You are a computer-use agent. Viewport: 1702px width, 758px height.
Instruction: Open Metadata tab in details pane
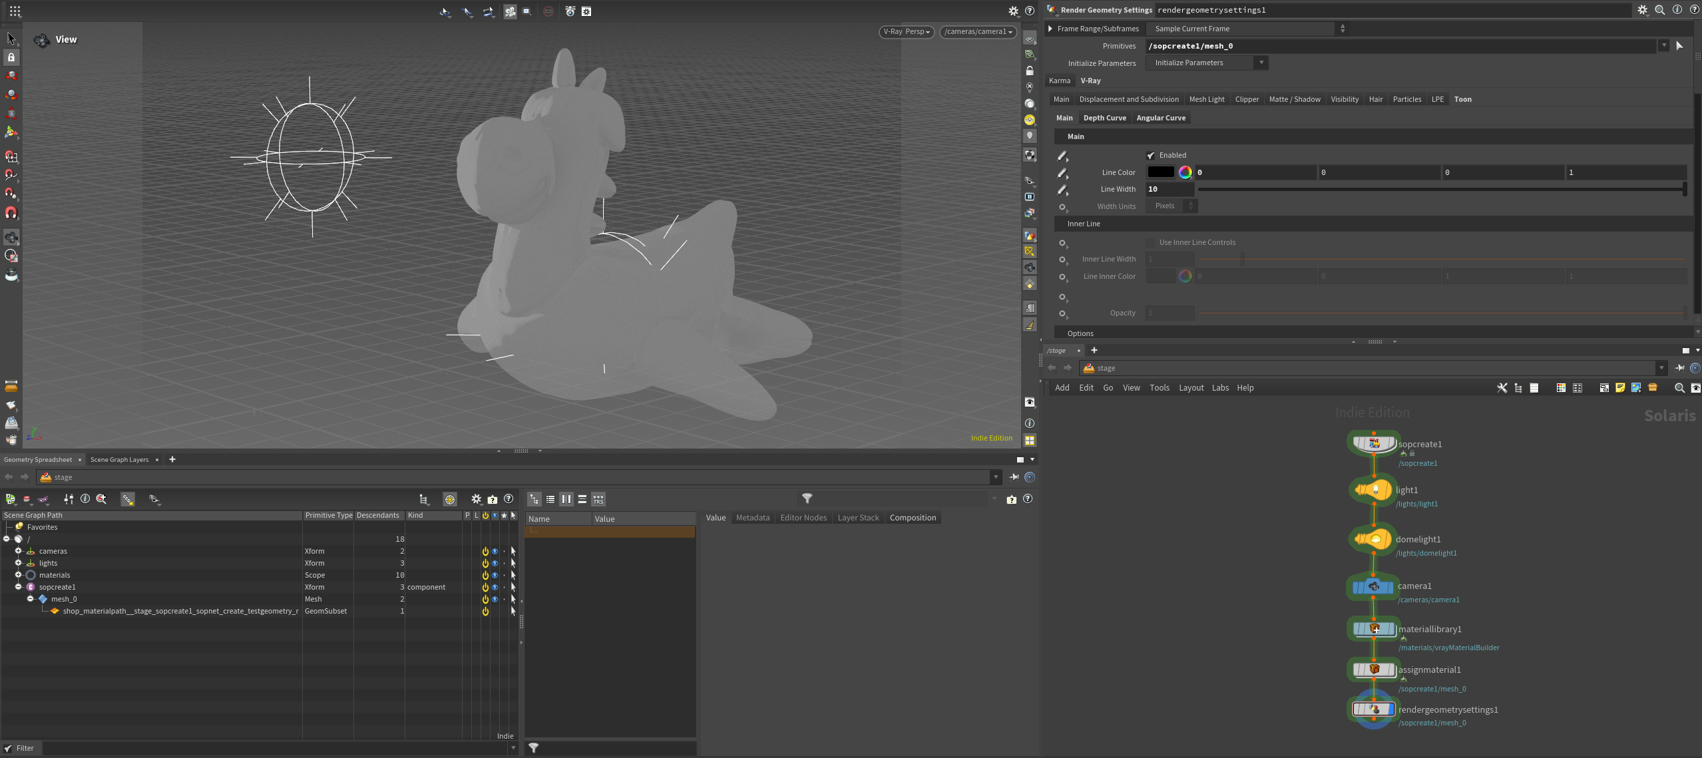click(x=753, y=518)
